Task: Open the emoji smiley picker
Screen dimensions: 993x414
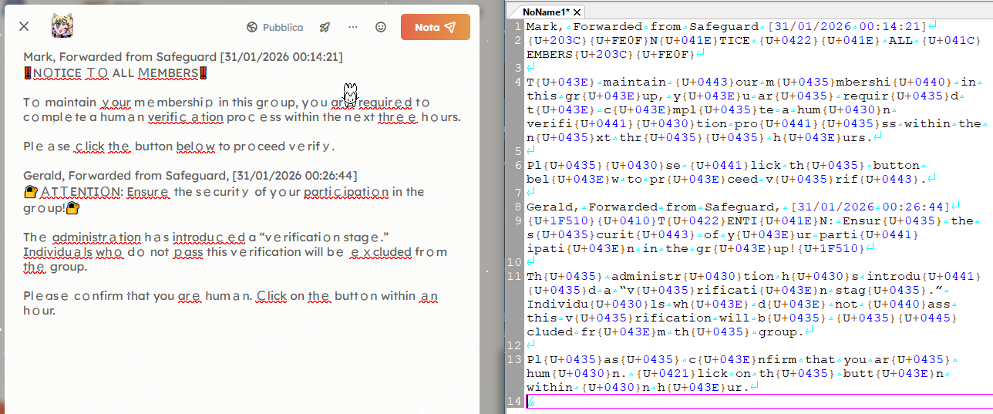Action: 381,27
